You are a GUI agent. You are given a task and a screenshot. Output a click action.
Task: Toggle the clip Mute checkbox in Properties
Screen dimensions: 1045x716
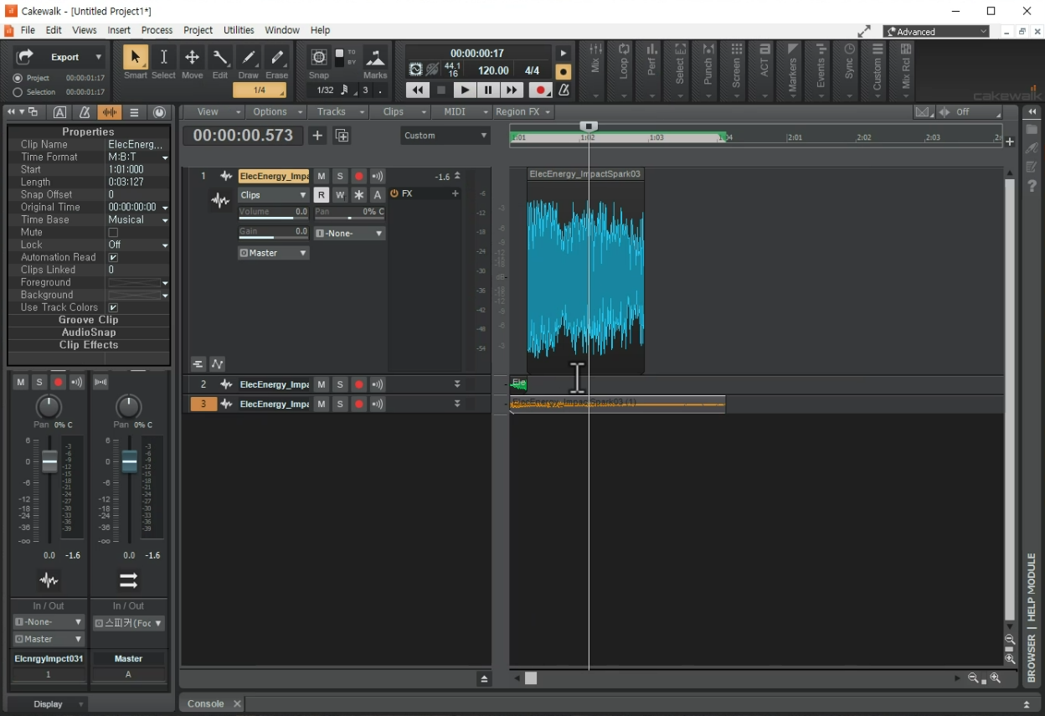point(113,233)
